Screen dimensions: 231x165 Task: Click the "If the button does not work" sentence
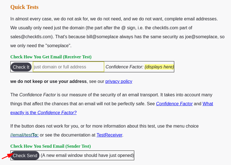(x=104, y=126)
